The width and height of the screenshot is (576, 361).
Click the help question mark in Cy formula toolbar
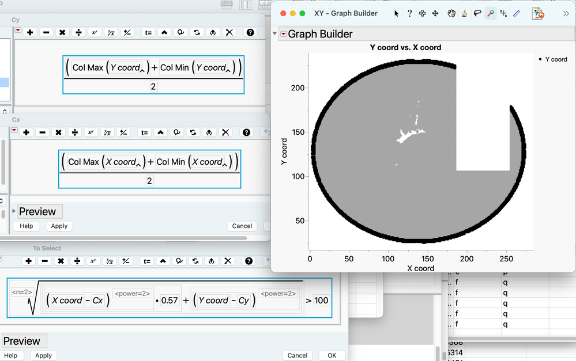pyautogui.click(x=250, y=32)
